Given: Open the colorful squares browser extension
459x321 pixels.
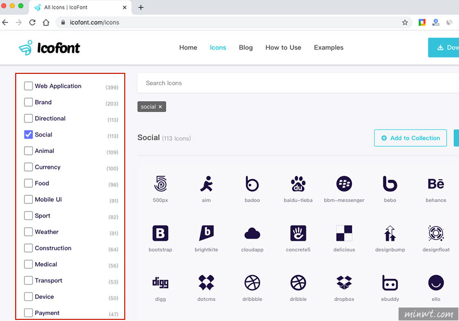Looking at the screenshot, I should pos(422,23).
